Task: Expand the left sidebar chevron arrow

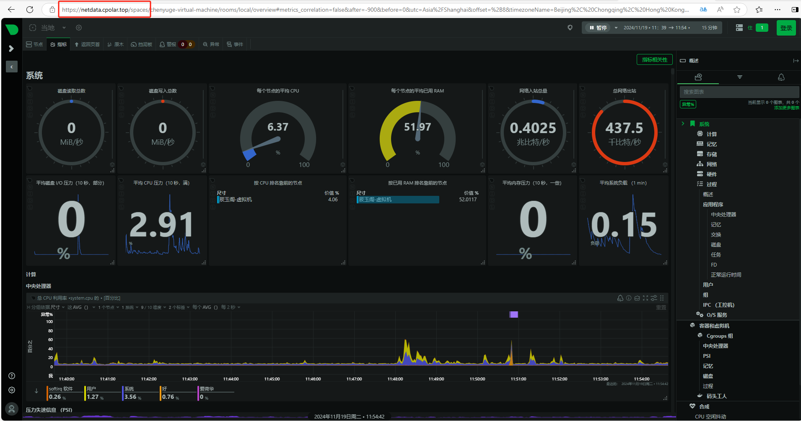Action: point(11,49)
